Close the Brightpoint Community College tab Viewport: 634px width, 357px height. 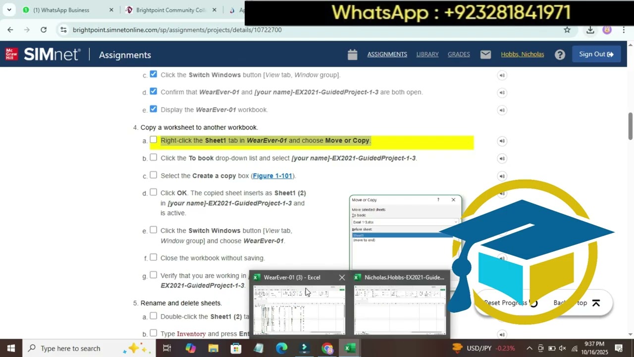(x=214, y=10)
